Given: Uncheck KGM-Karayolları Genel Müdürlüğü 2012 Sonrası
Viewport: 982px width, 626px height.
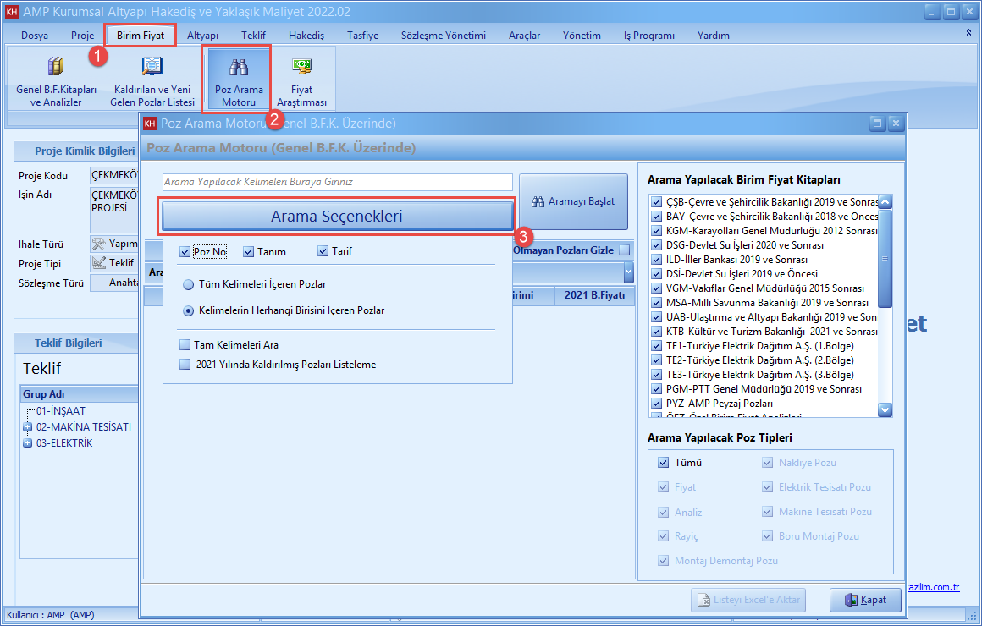Looking at the screenshot, I should (x=656, y=230).
